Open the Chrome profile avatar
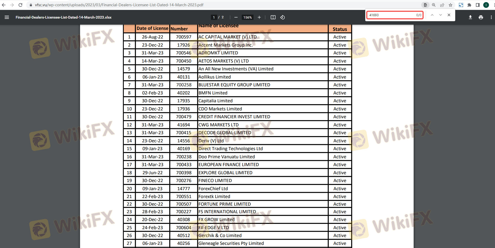 pyautogui.click(x=486, y=5)
